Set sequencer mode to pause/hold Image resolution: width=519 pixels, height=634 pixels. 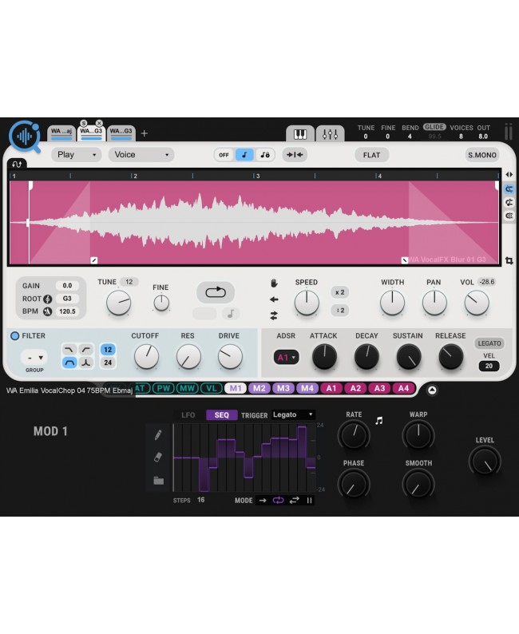309,500
